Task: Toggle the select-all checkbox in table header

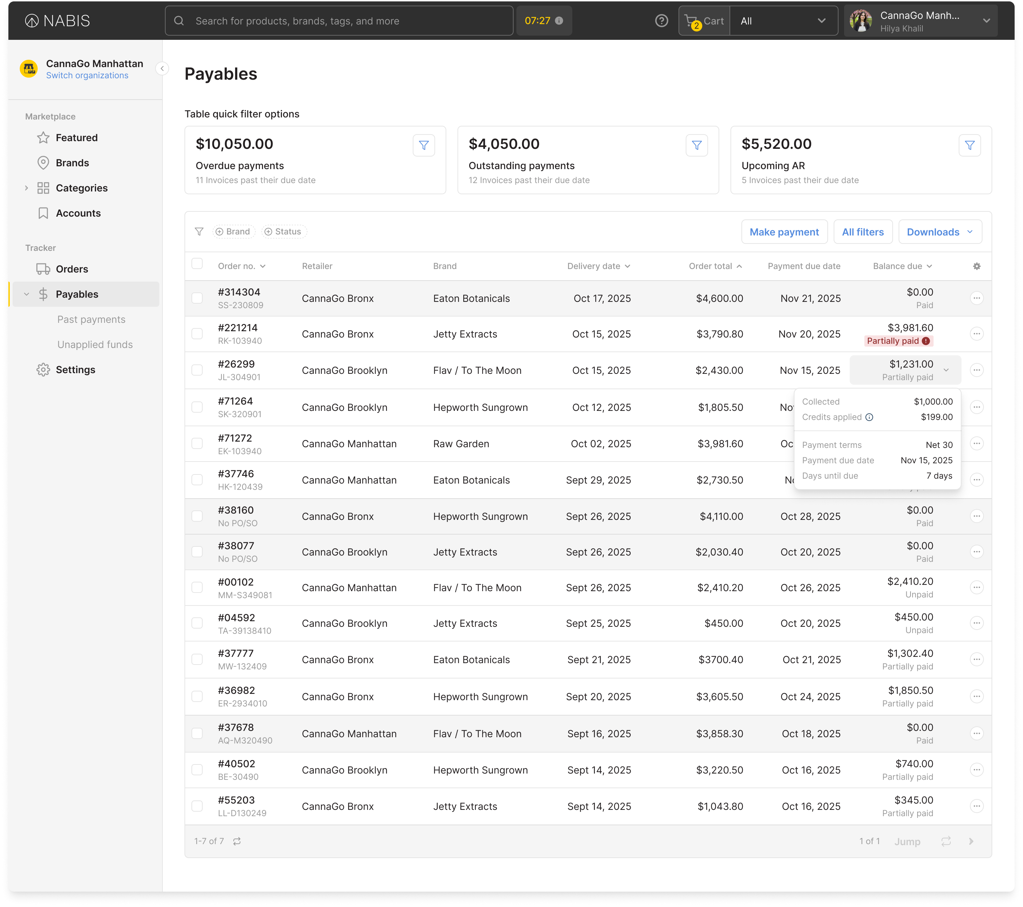Action: click(197, 264)
